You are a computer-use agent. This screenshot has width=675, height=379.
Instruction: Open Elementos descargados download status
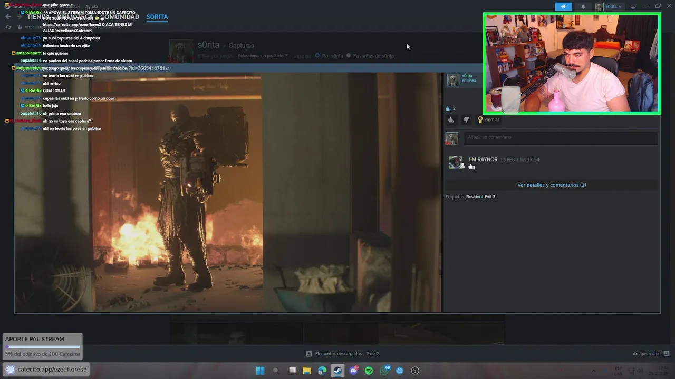tap(342, 354)
